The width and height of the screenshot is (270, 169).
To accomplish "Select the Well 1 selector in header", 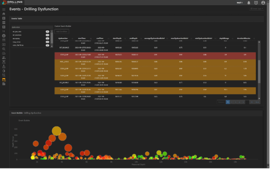I will click(x=240, y=3).
